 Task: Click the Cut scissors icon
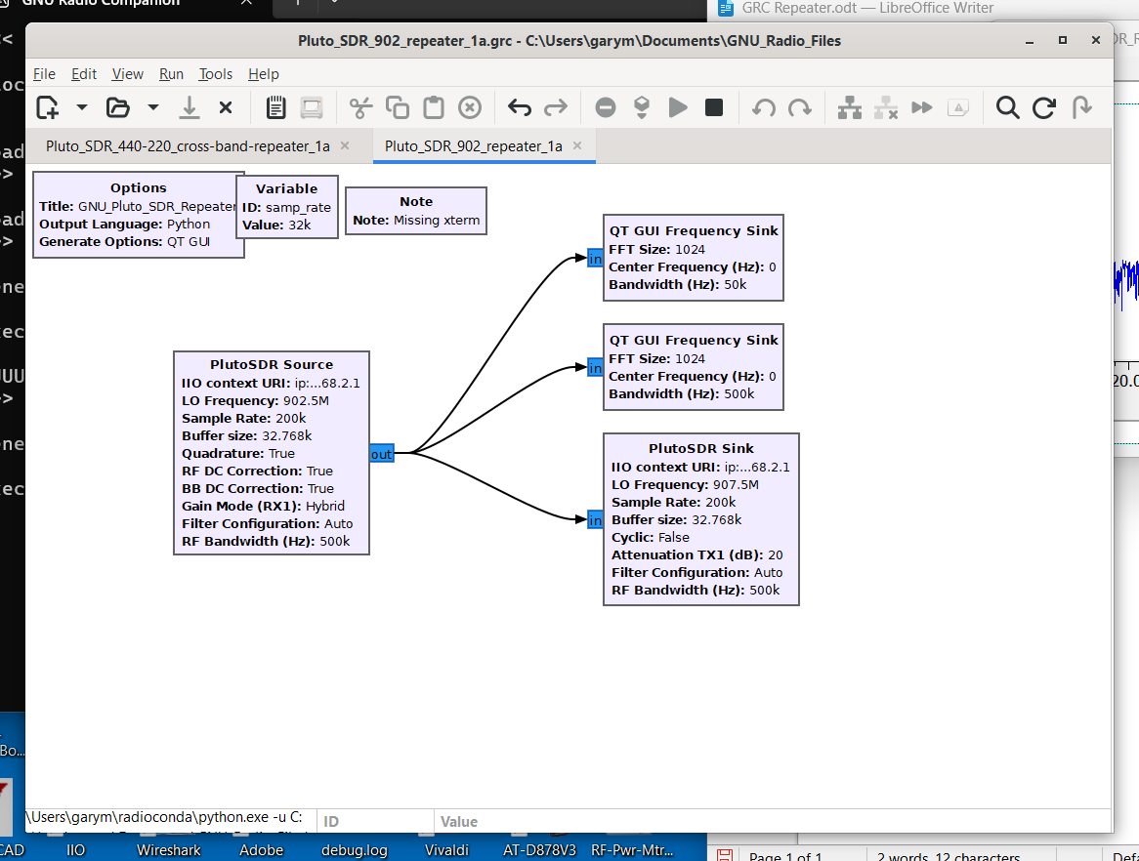click(x=361, y=107)
